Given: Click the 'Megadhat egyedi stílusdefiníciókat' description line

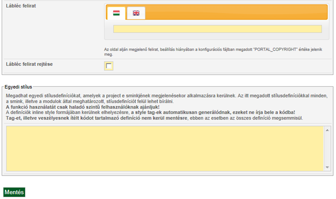Looking at the screenshot, I should (x=166, y=98).
